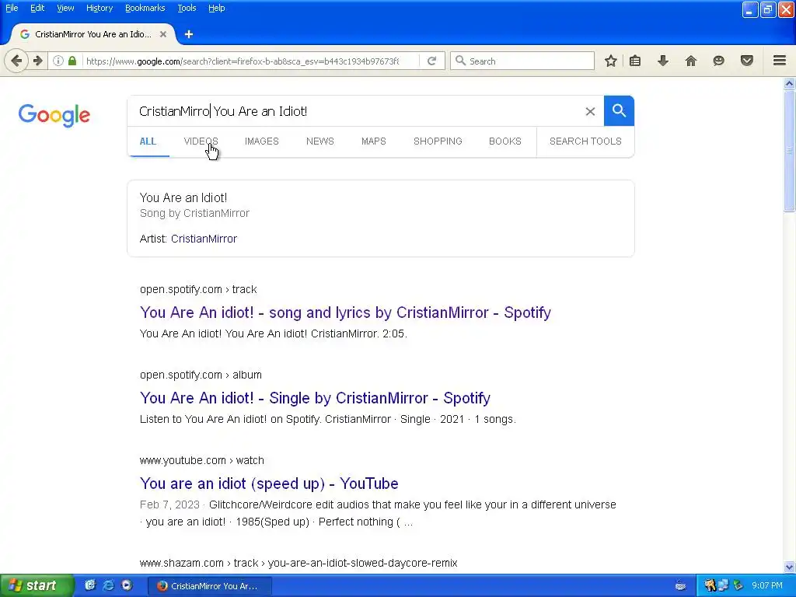Screen dimensions: 796x597
Task: Click the scrollbar up arrow
Action: pos(790,84)
